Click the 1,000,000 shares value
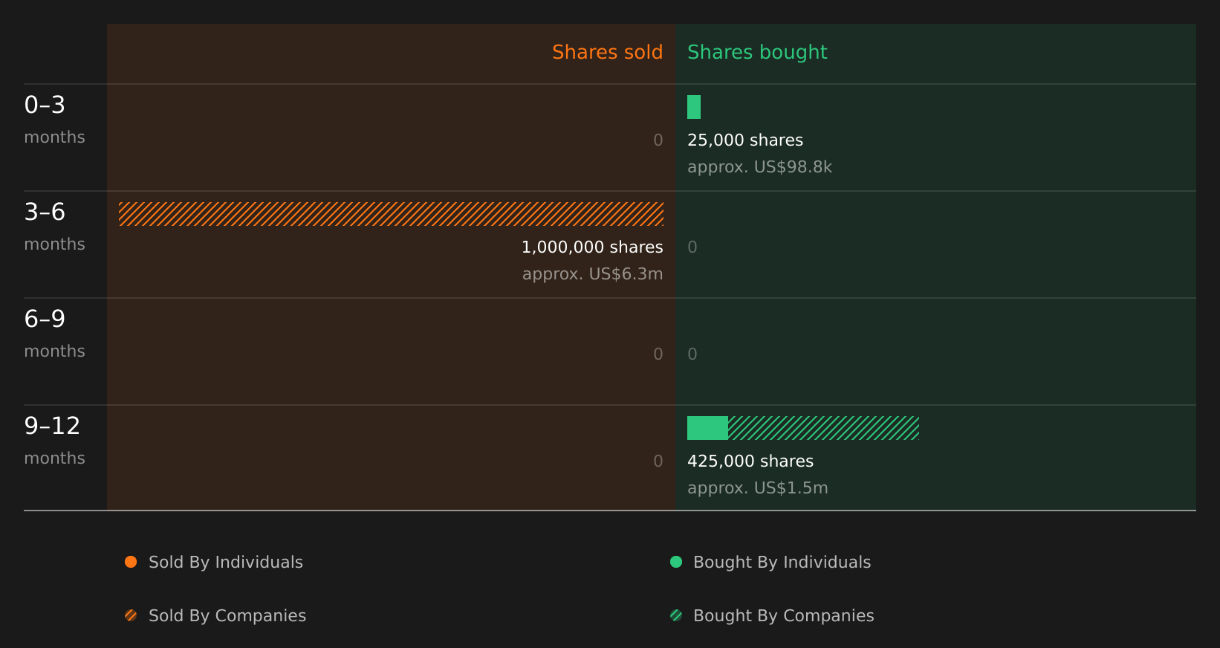 pyautogui.click(x=592, y=247)
